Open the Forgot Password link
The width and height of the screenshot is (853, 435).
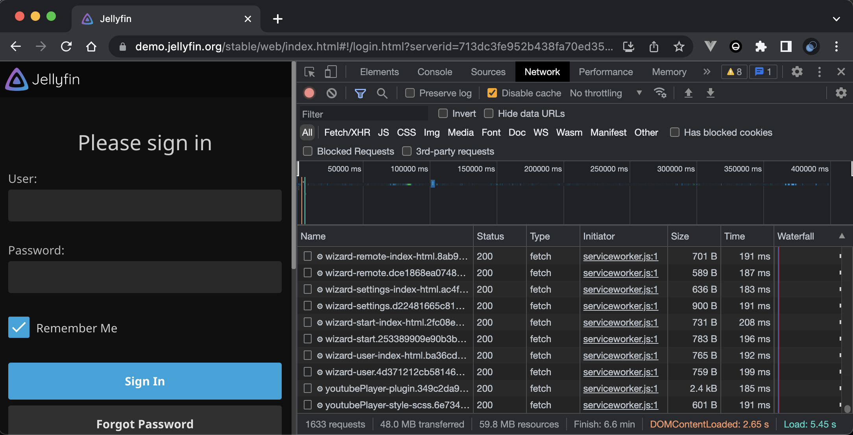145,424
